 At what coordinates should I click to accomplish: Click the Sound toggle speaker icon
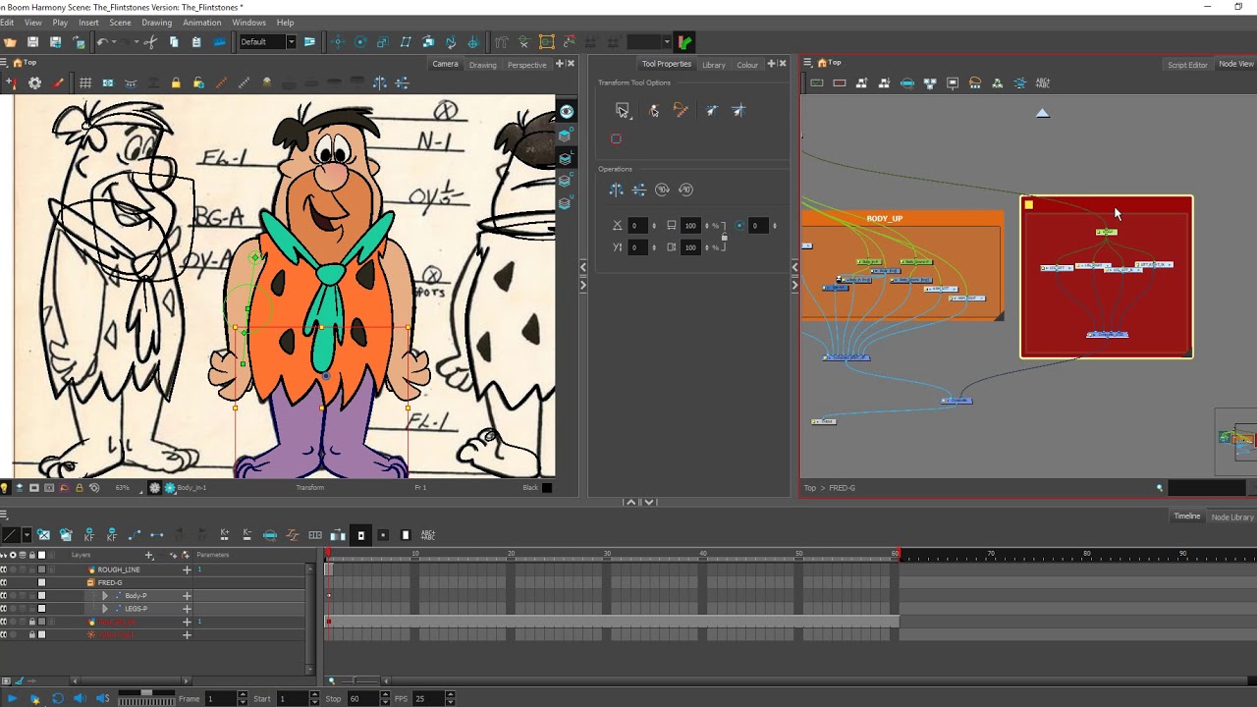tap(79, 699)
